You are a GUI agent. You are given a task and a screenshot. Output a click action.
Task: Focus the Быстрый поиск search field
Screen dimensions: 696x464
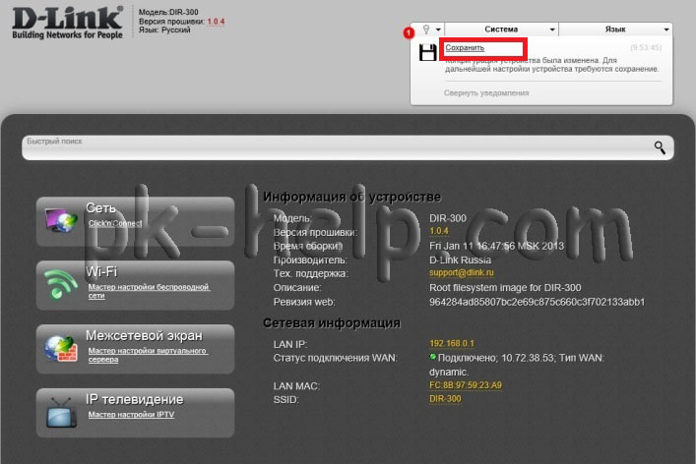pyautogui.click(x=348, y=147)
